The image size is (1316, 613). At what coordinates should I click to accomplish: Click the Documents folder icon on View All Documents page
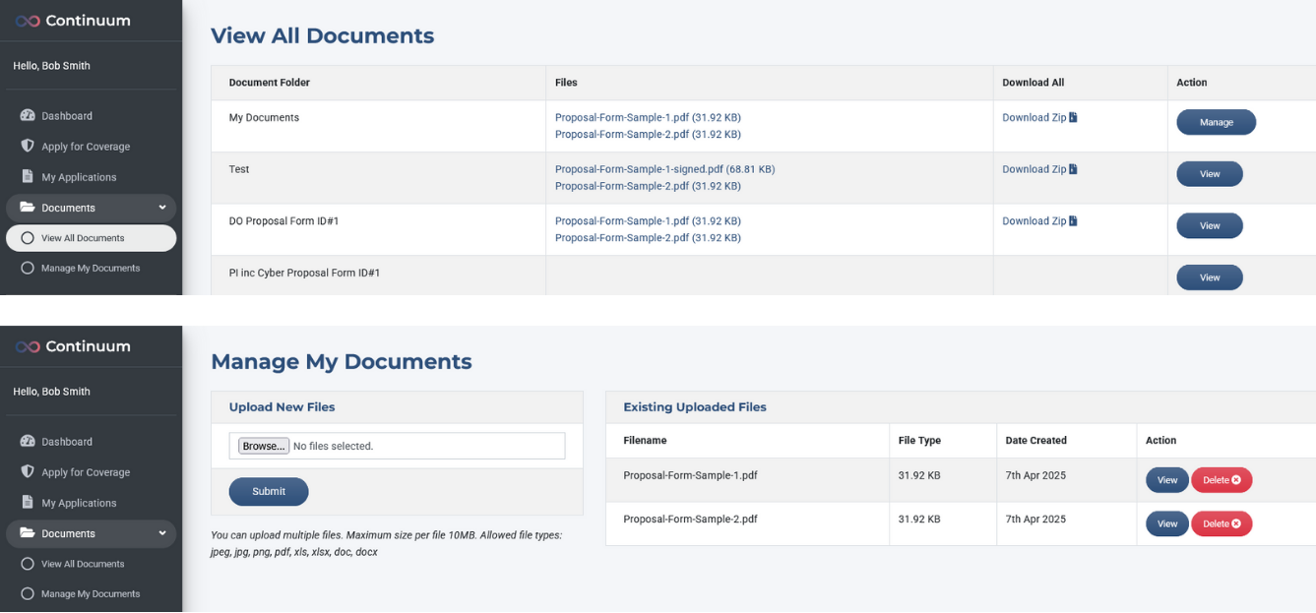28,208
